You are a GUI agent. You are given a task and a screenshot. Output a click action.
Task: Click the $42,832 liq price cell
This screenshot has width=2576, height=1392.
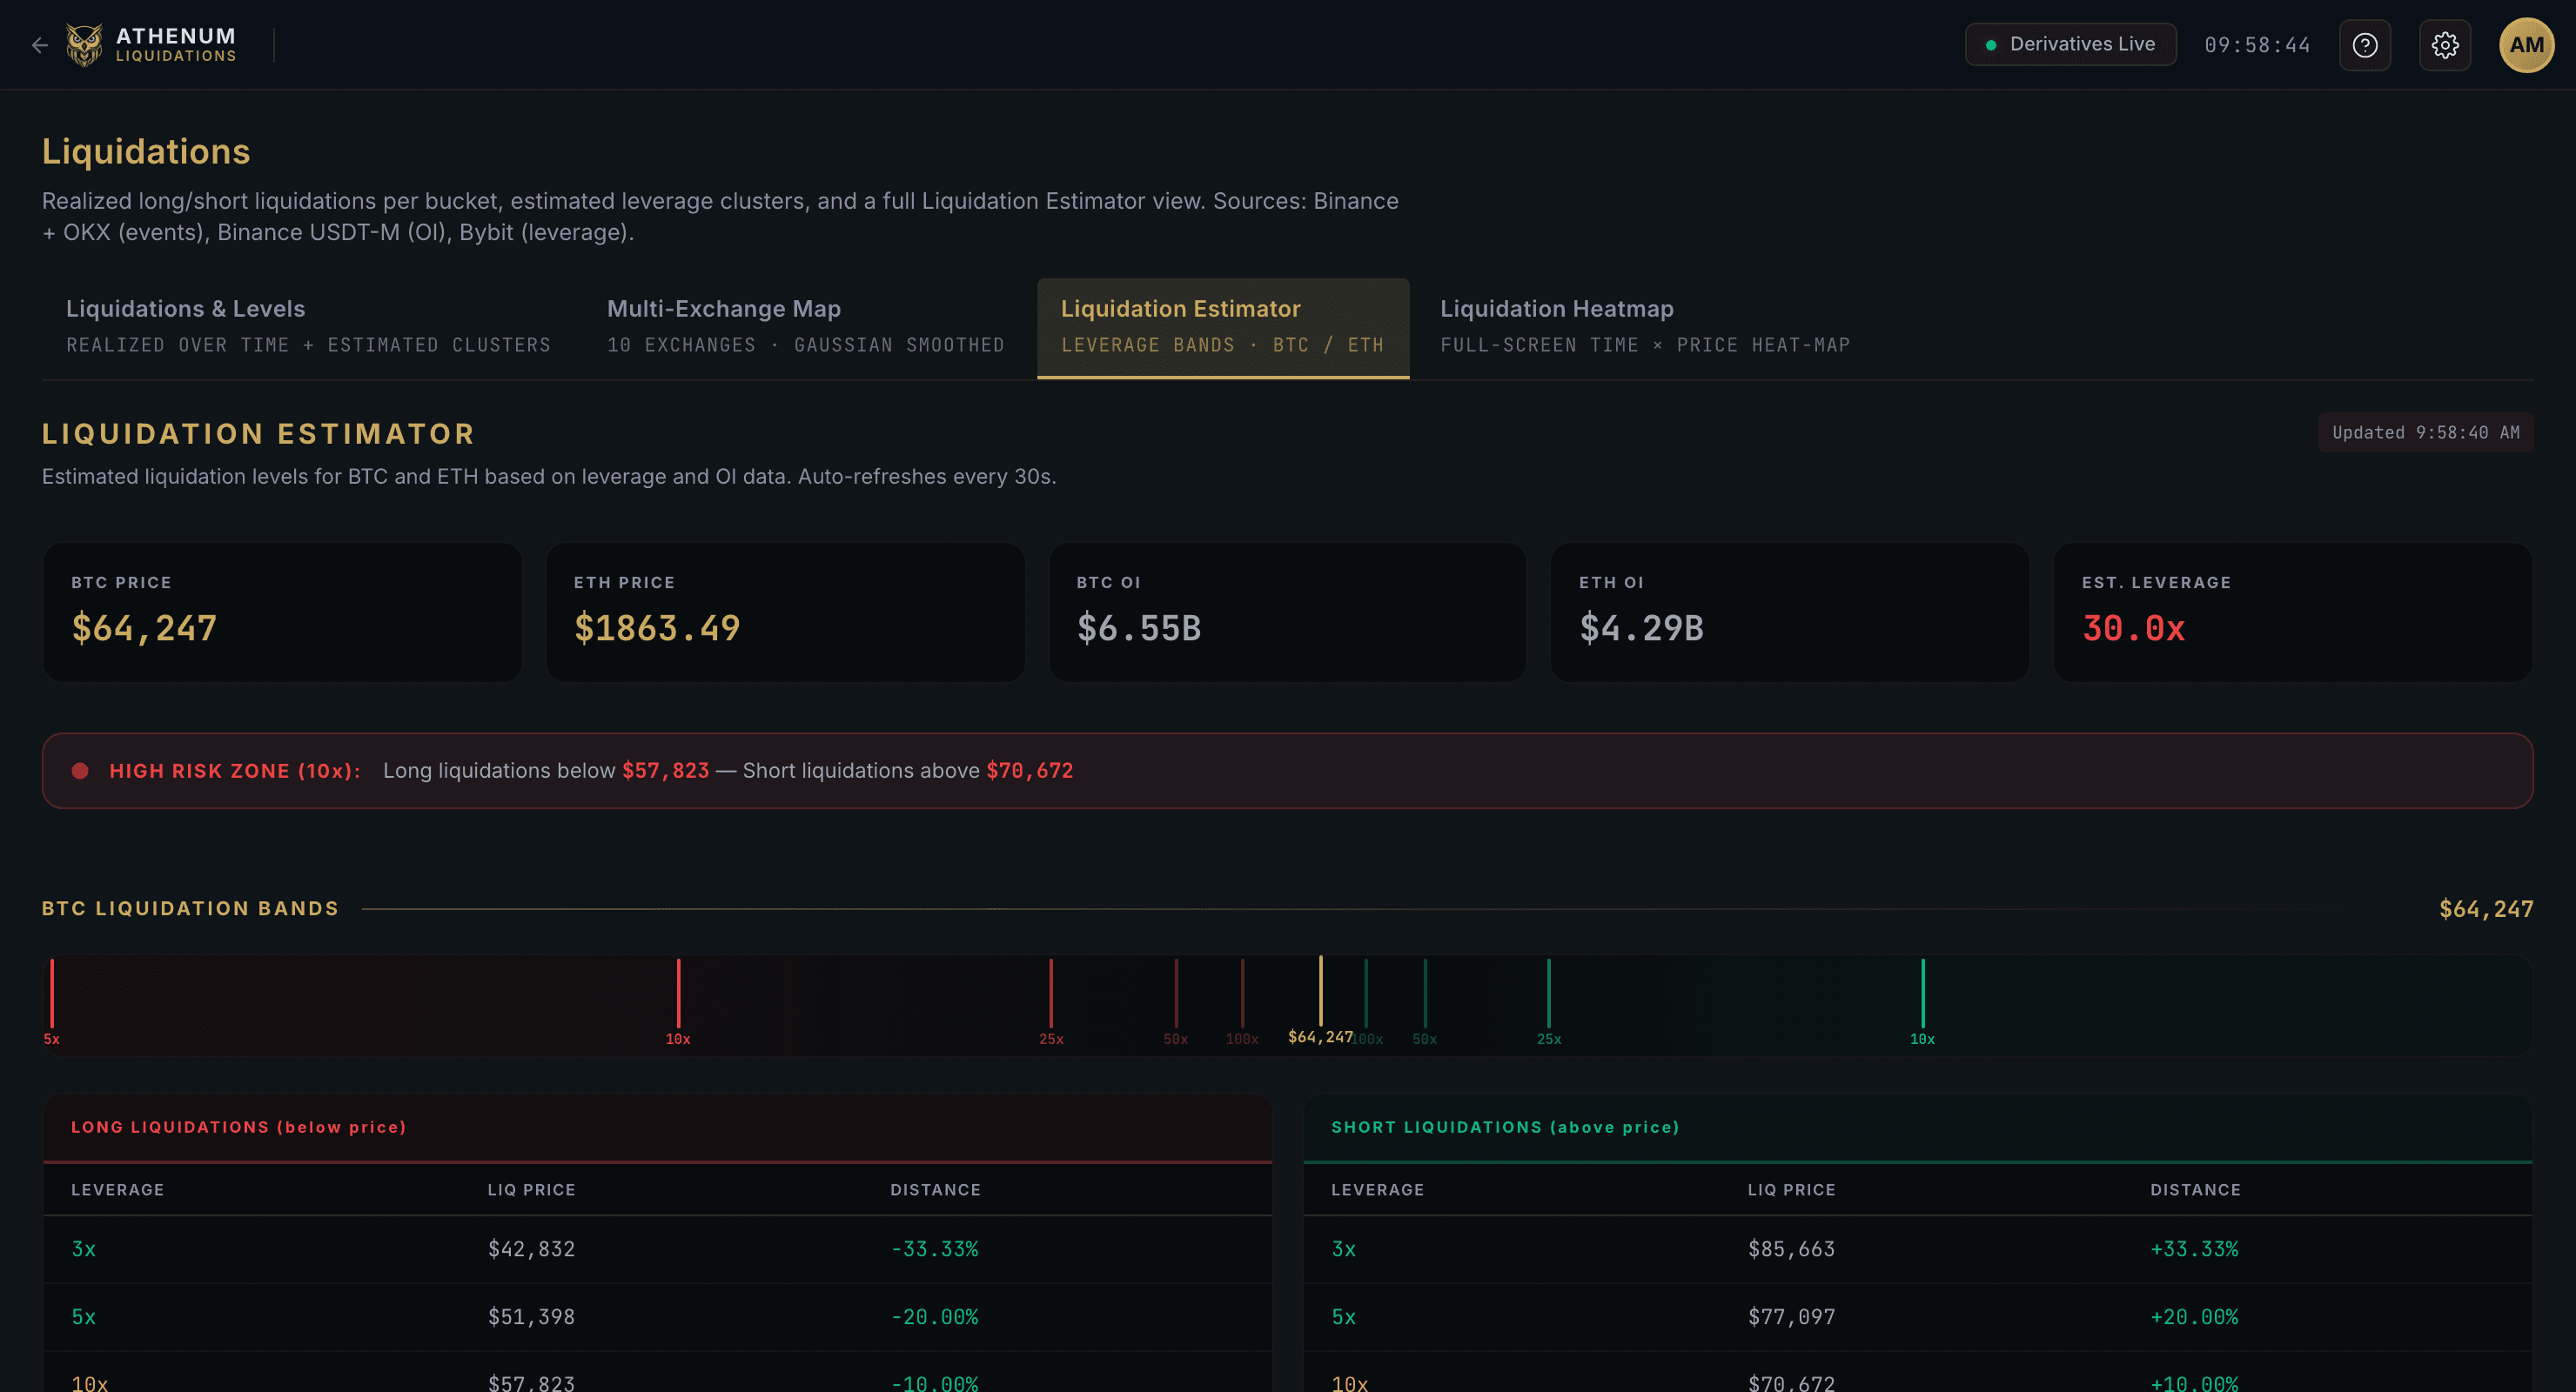pyautogui.click(x=531, y=1249)
